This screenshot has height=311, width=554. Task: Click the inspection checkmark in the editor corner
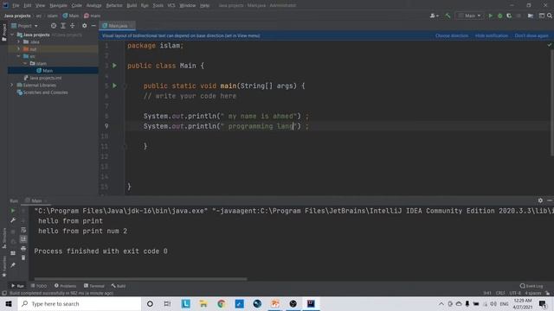pyautogui.click(x=550, y=45)
